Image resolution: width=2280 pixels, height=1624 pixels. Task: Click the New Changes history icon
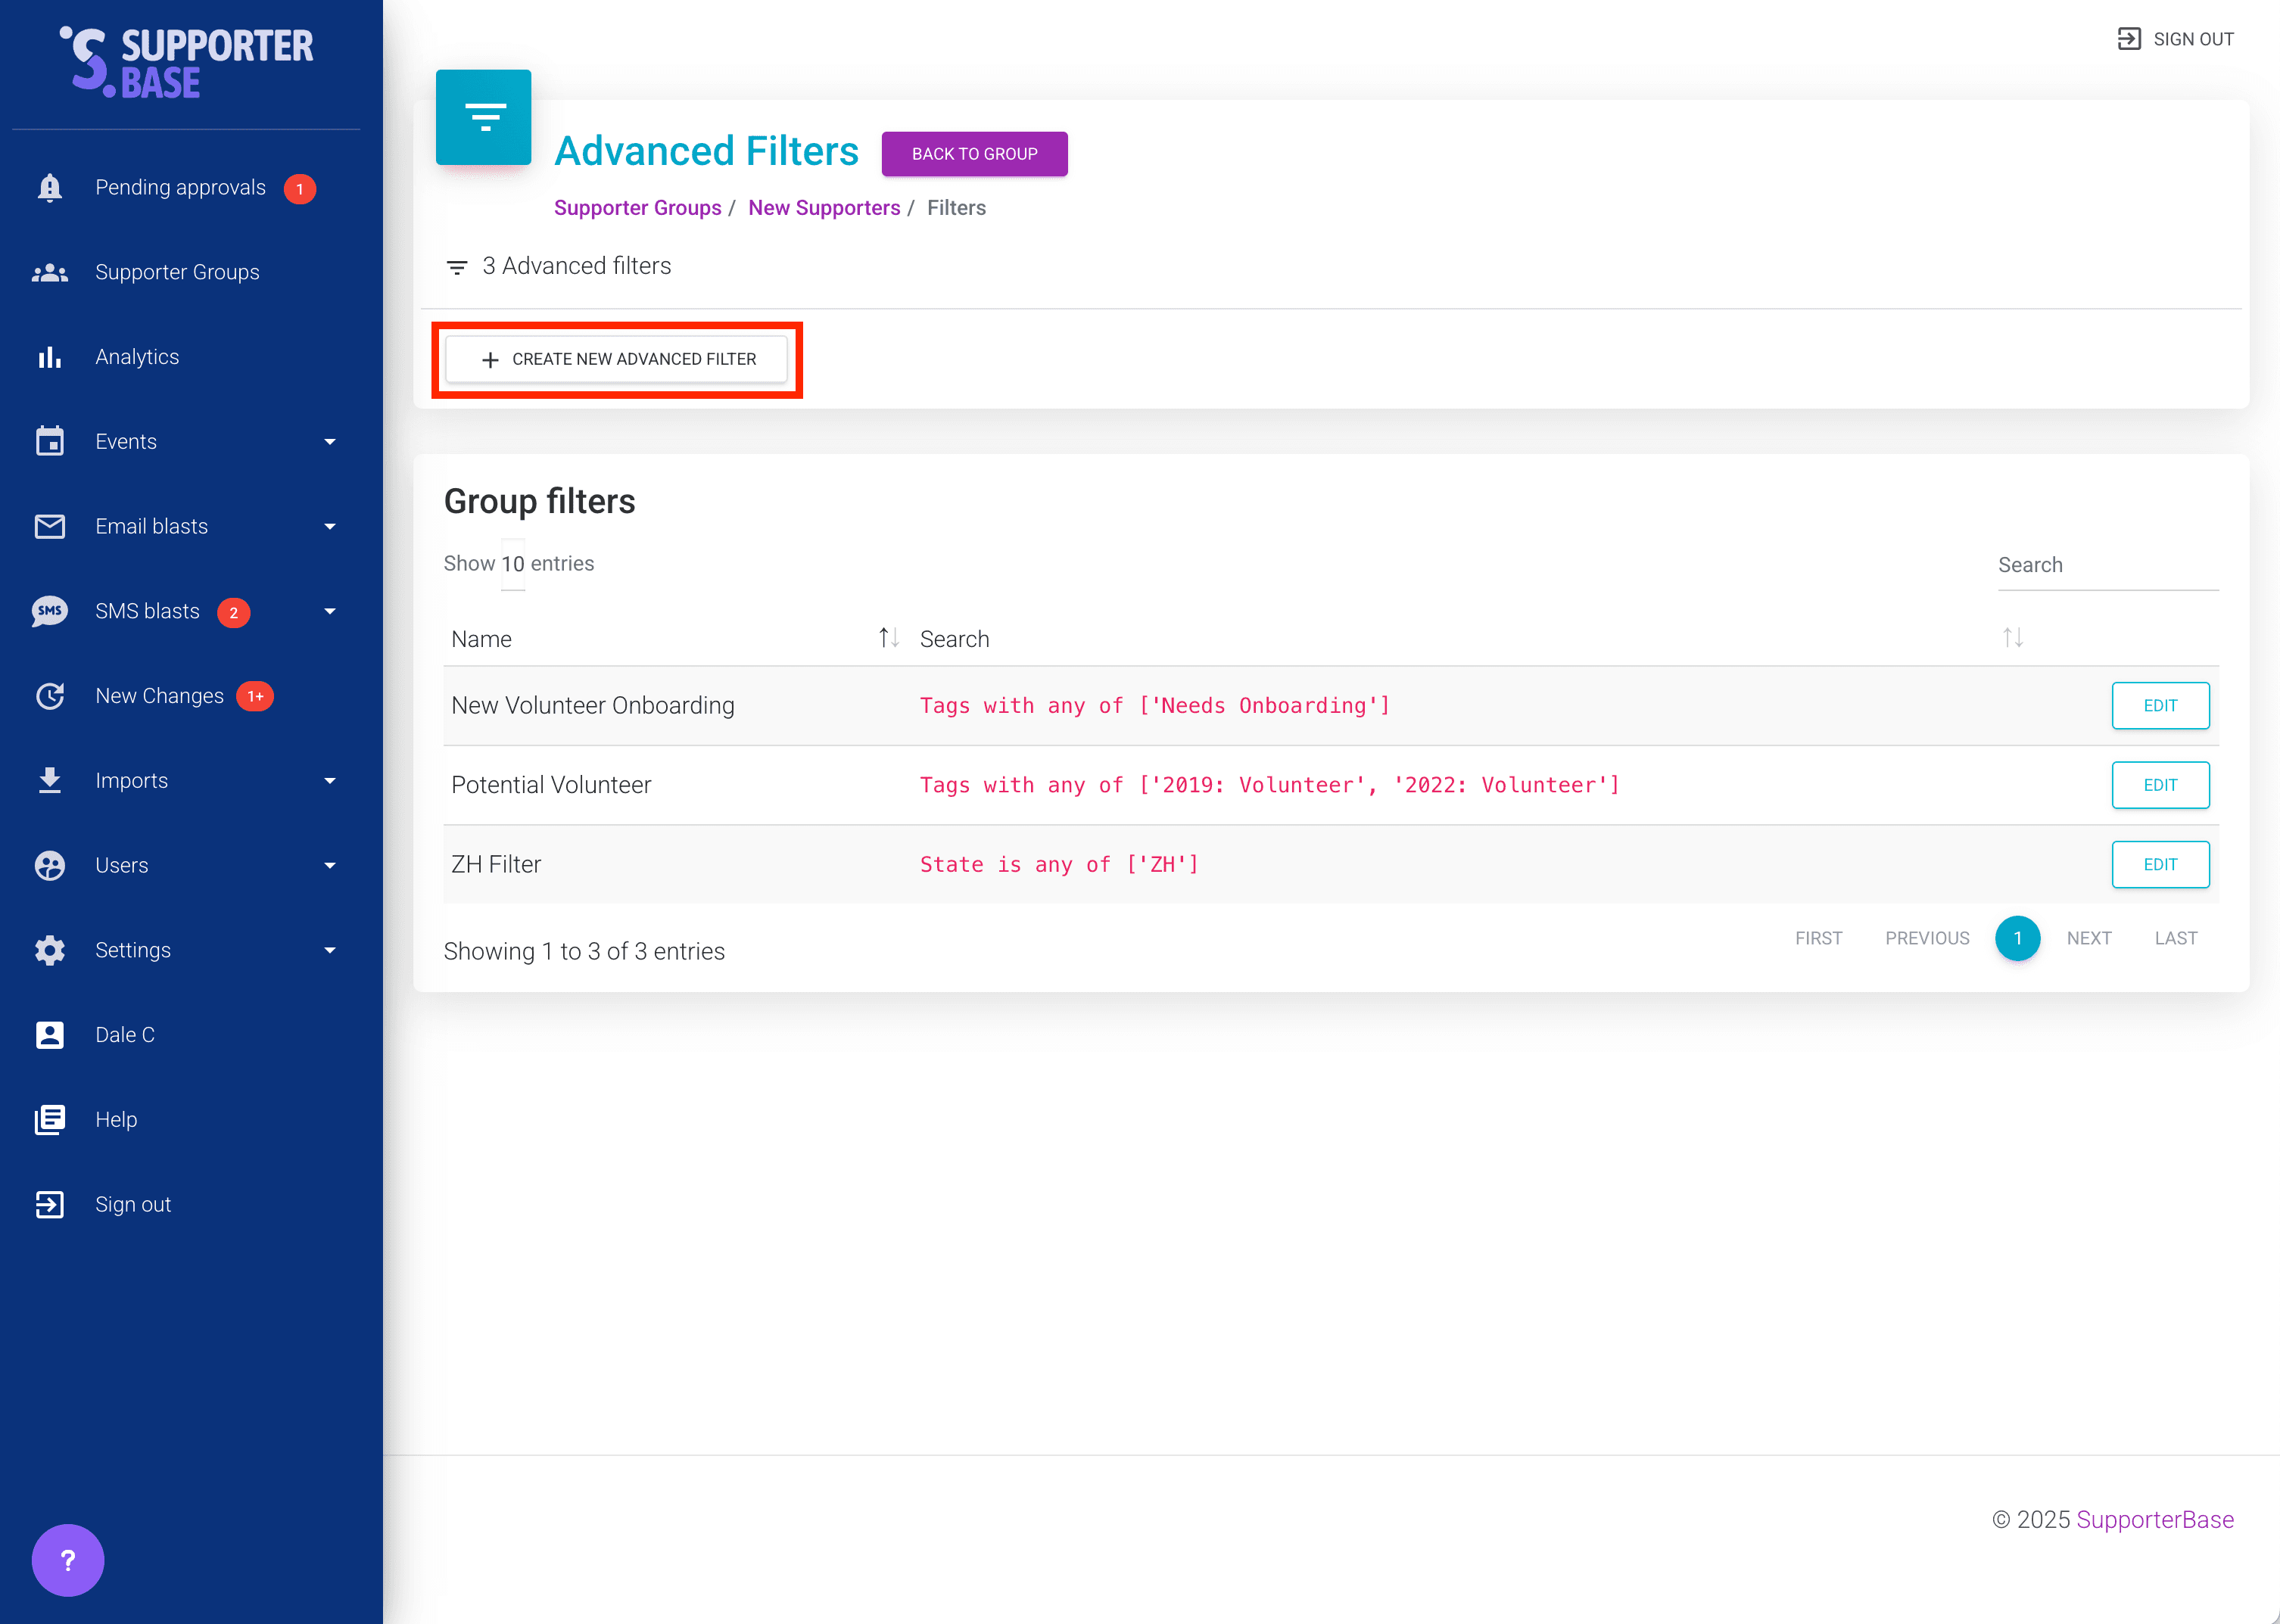coord(49,696)
